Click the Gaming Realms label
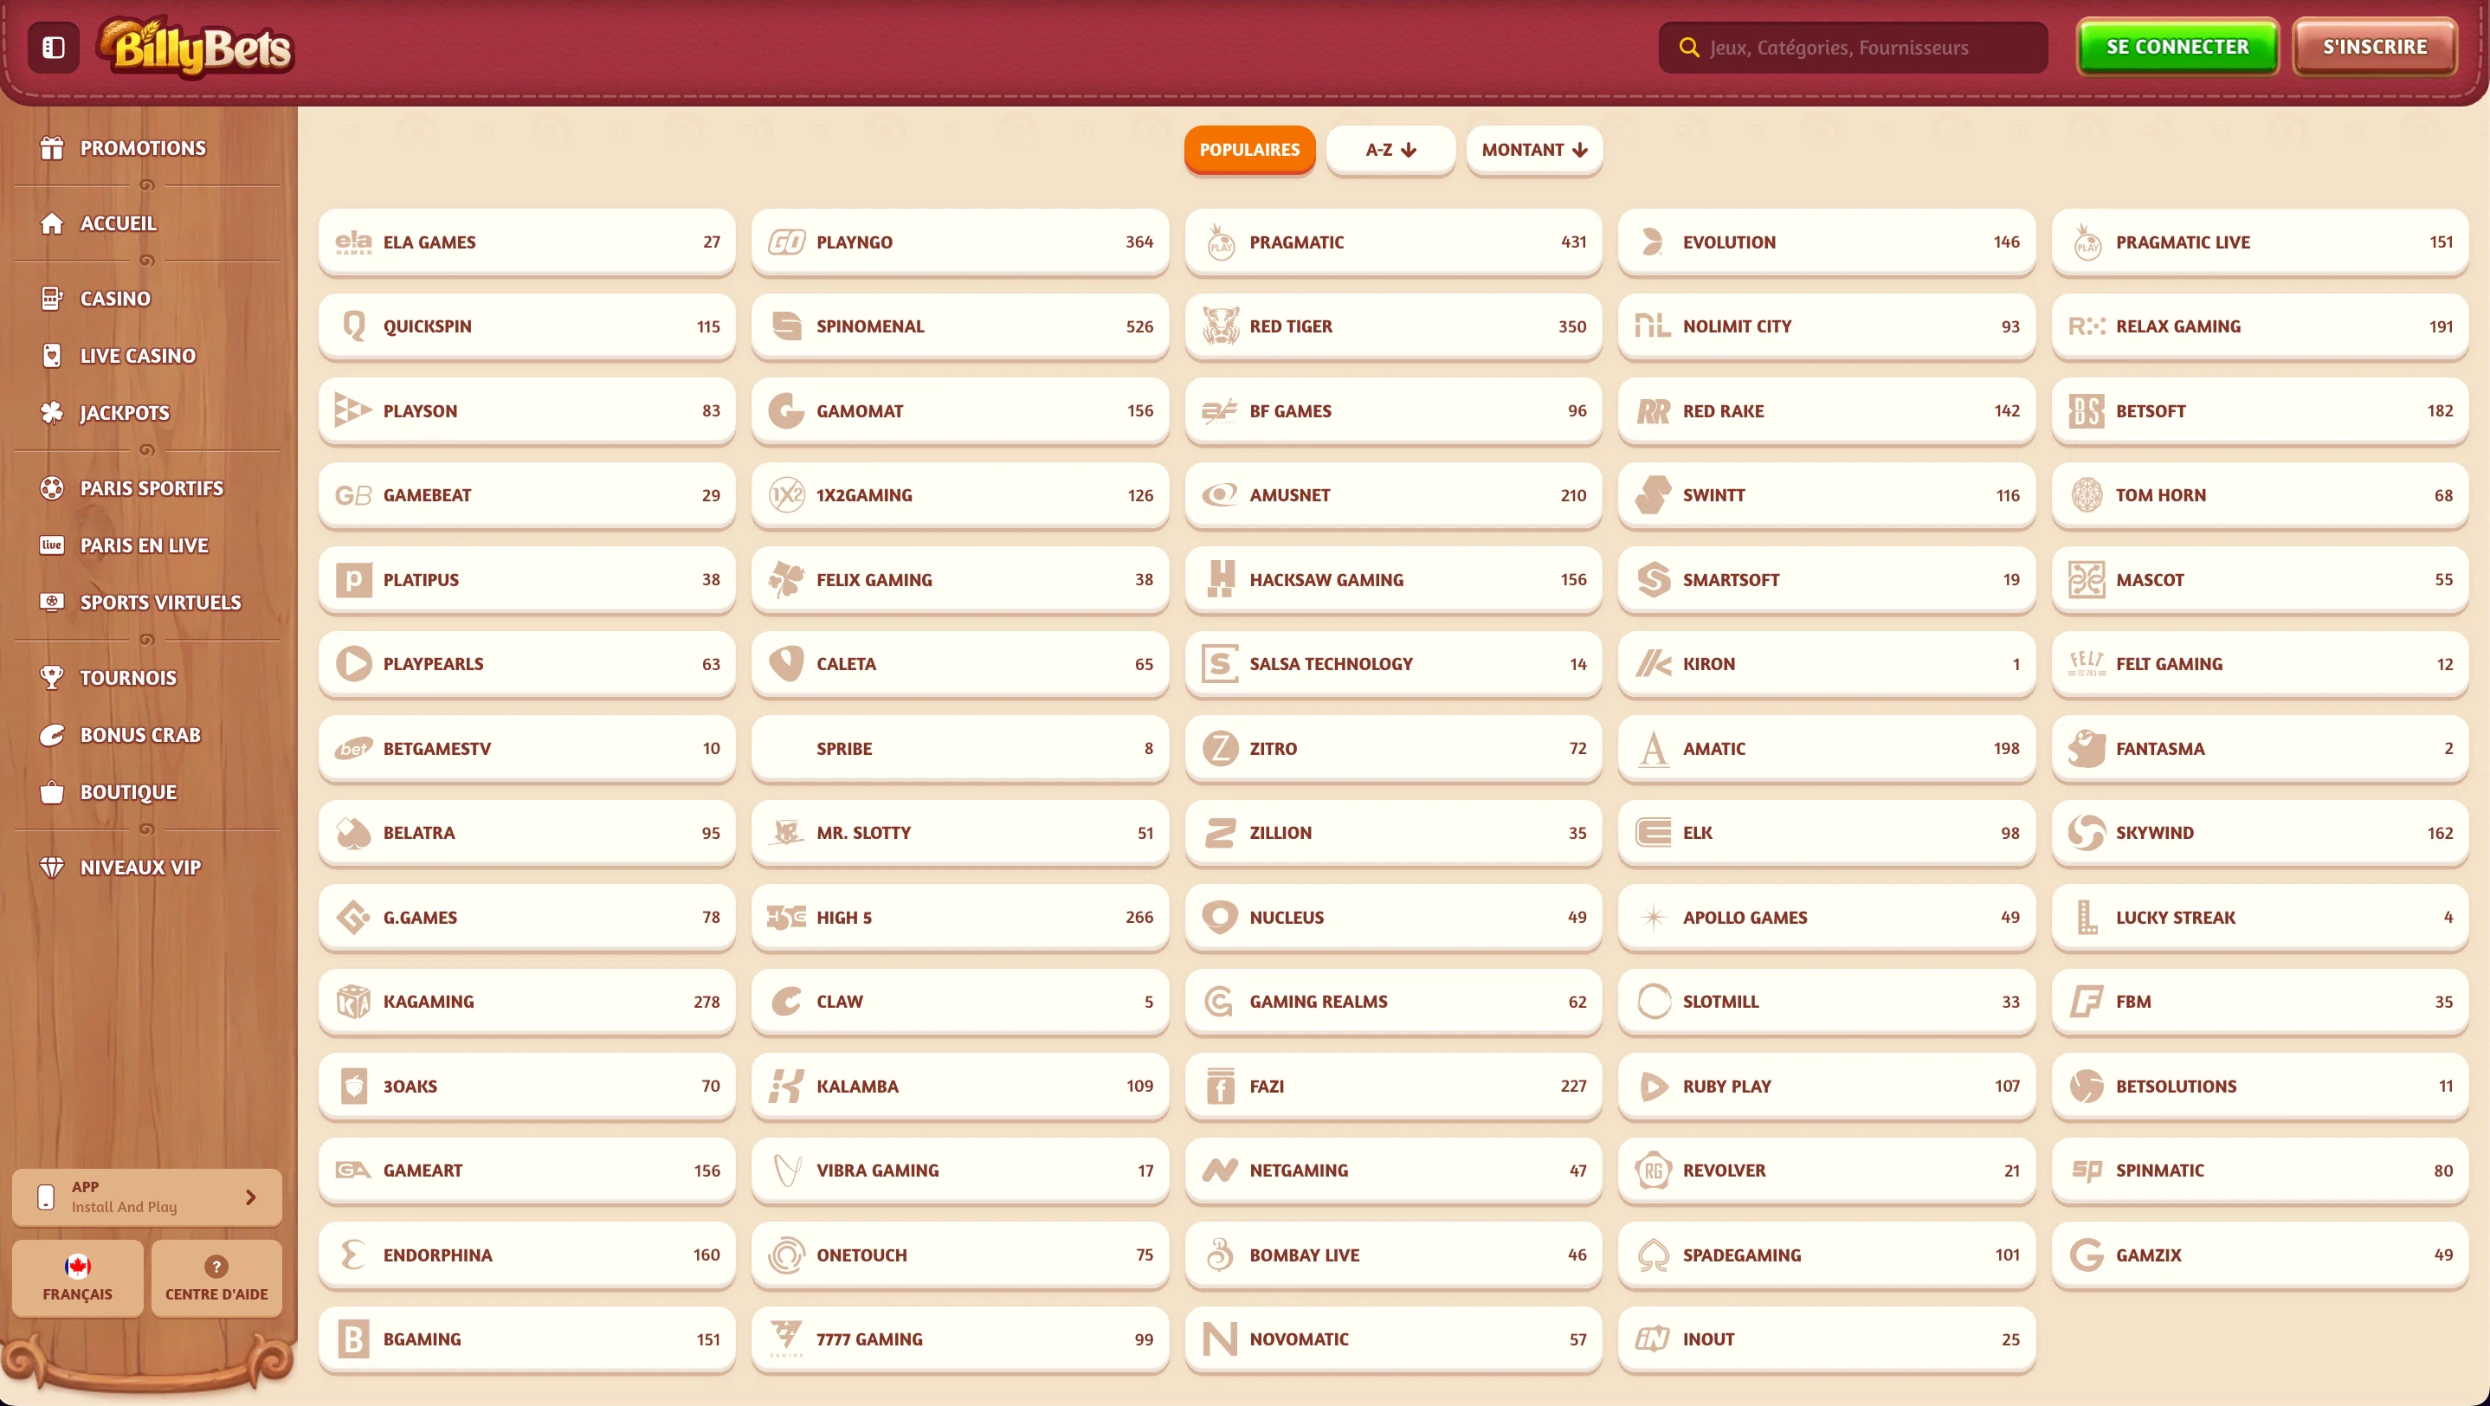 [1319, 1001]
